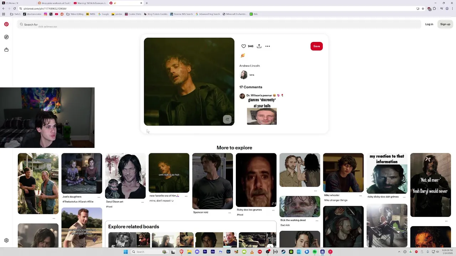Click the Windows taskbar Search box
The image size is (456, 256).
(150, 252)
